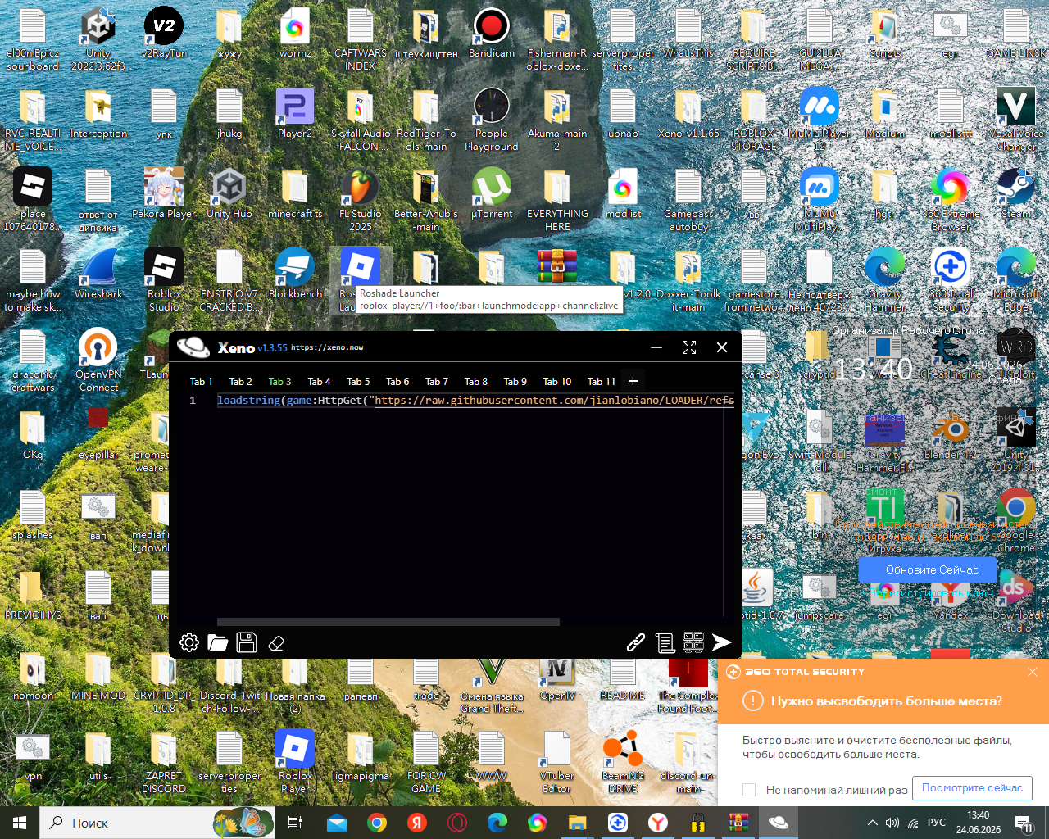Image resolution: width=1049 pixels, height=839 pixels.
Task: Open the script scroll icon in Xeno
Action: tap(665, 642)
